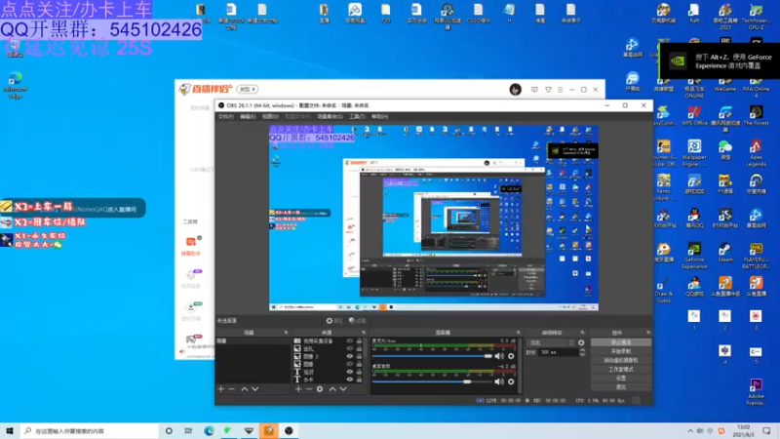This screenshot has height=439, width=780.
Task: Move scene down with the arrow in Scenes panel
Action: [x=255, y=389]
